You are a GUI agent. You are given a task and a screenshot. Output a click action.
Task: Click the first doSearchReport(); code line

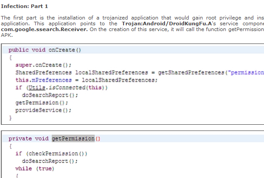click(x=50, y=95)
